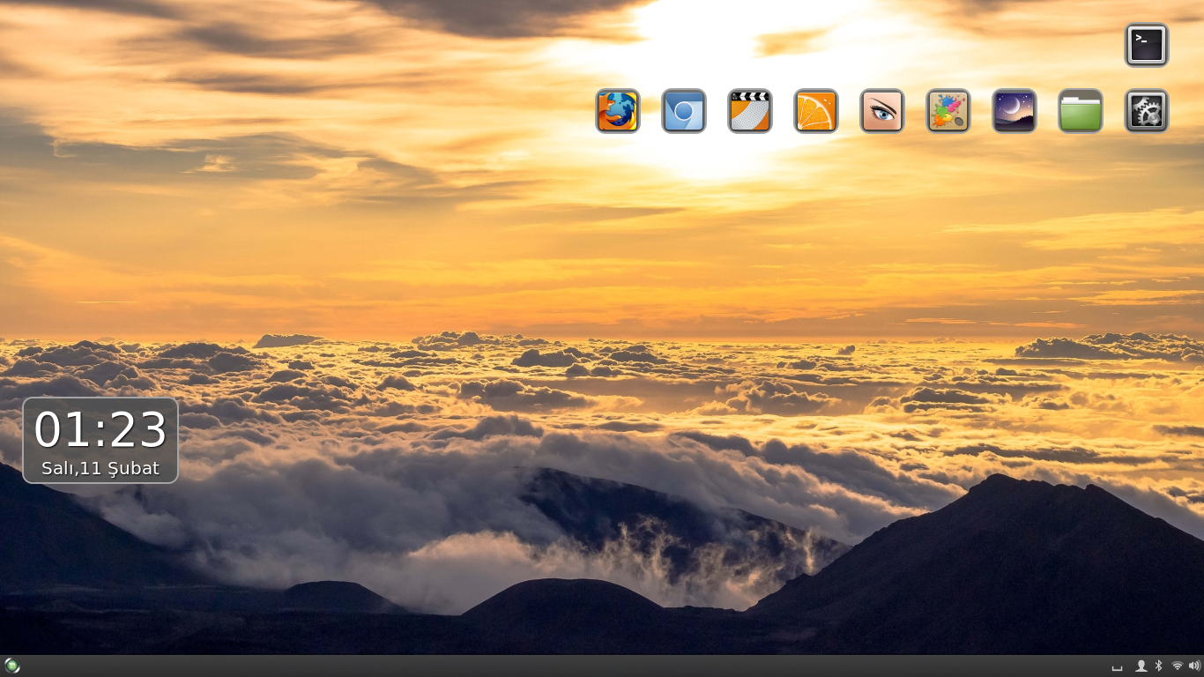Click the 01:23 clock time
The image size is (1204, 677).
point(100,430)
